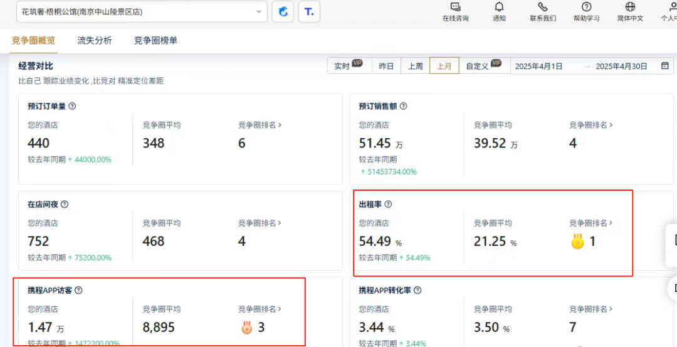Click the start date 2025年4月1日 field

pyautogui.click(x=538, y=66)
